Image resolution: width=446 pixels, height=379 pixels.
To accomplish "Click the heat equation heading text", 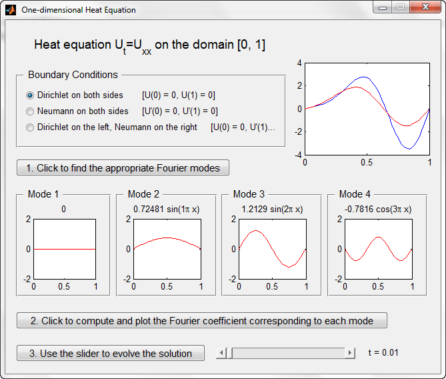I will coord(149,45).
